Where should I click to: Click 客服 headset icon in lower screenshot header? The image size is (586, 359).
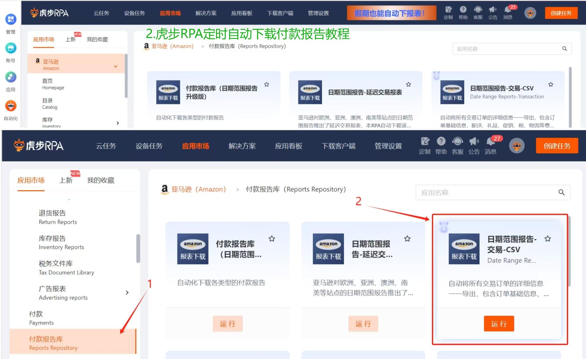click(458, 141)
